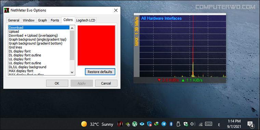The width and height of the screenshot is (260, 130).
Task: Click the Windows Security shield icon
Action: pyautogui.click(x=185, y=124)
